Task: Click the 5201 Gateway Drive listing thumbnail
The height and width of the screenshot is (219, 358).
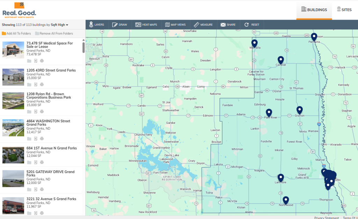Action: pos(13,179)
